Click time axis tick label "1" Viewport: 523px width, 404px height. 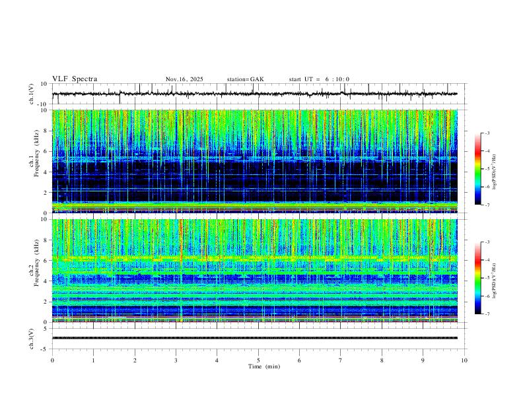point(93,360)
